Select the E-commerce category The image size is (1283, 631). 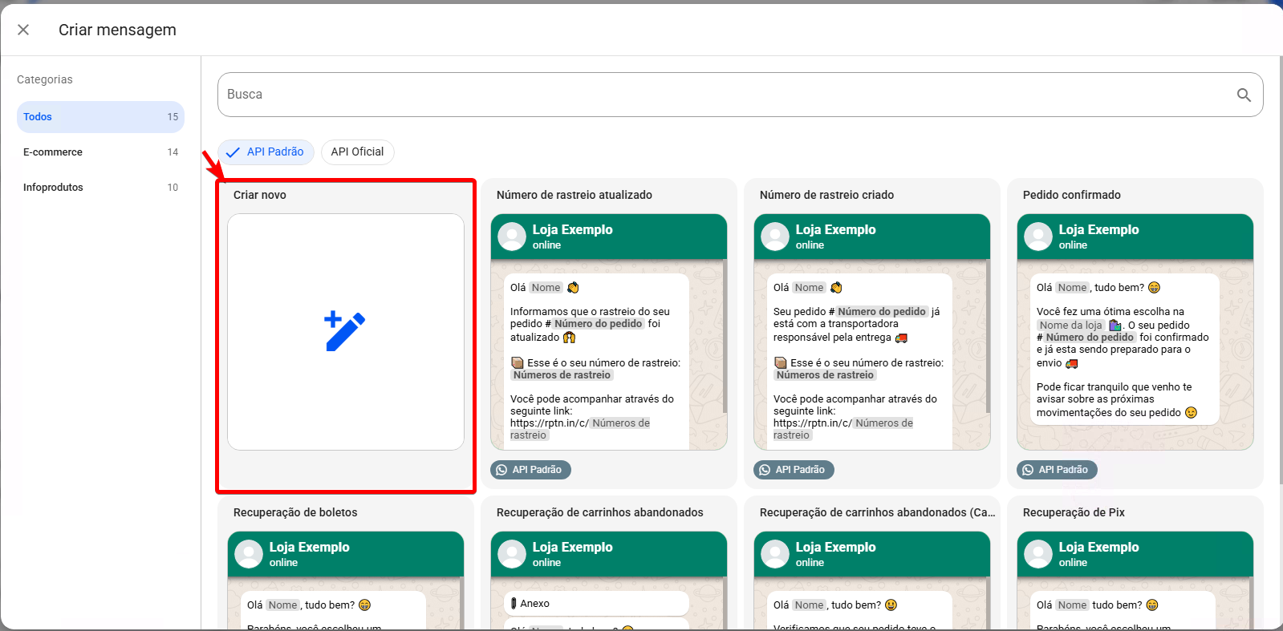pyautogui.click(x=100, y=152)
